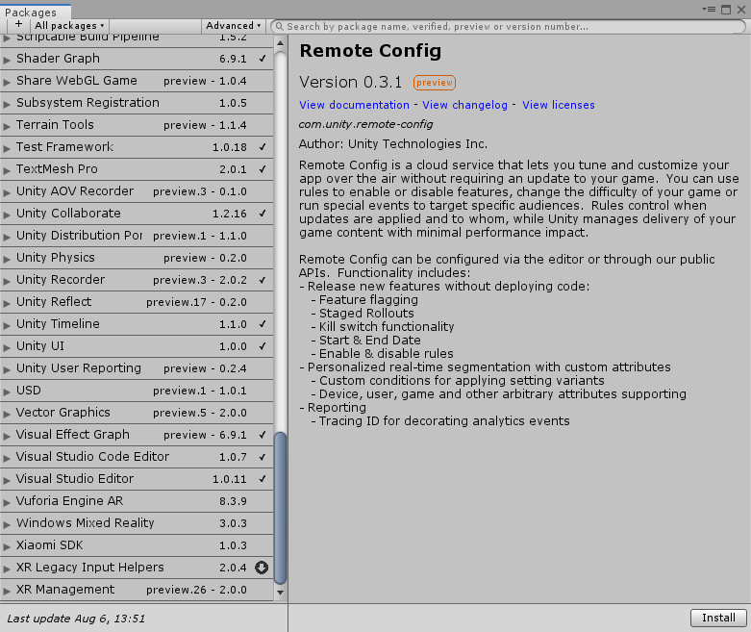This screenshot has height=632, width=751.
Task: Open the Advanced dropdown menu
Action: click(233, 25)
